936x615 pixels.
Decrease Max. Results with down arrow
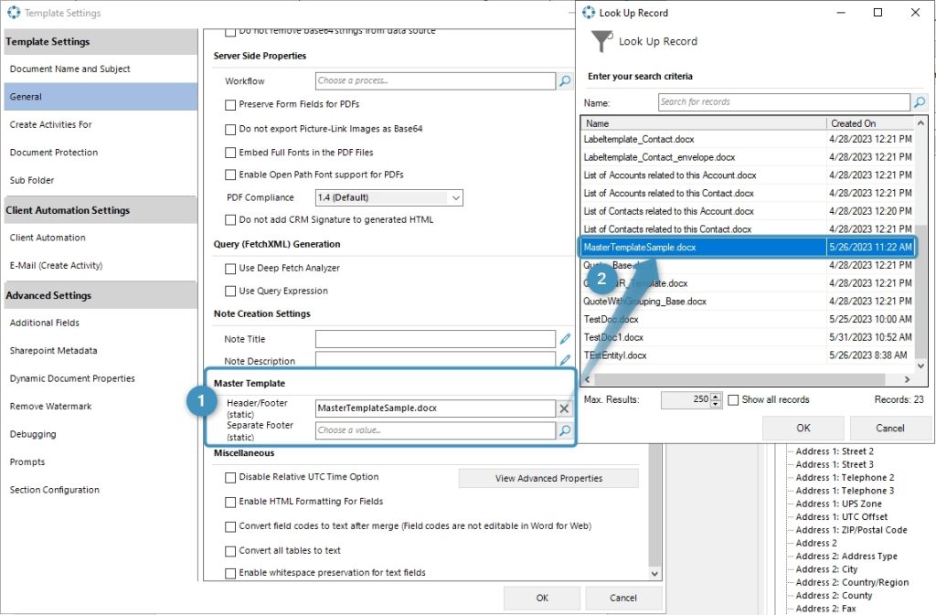[x=716, y=404]
